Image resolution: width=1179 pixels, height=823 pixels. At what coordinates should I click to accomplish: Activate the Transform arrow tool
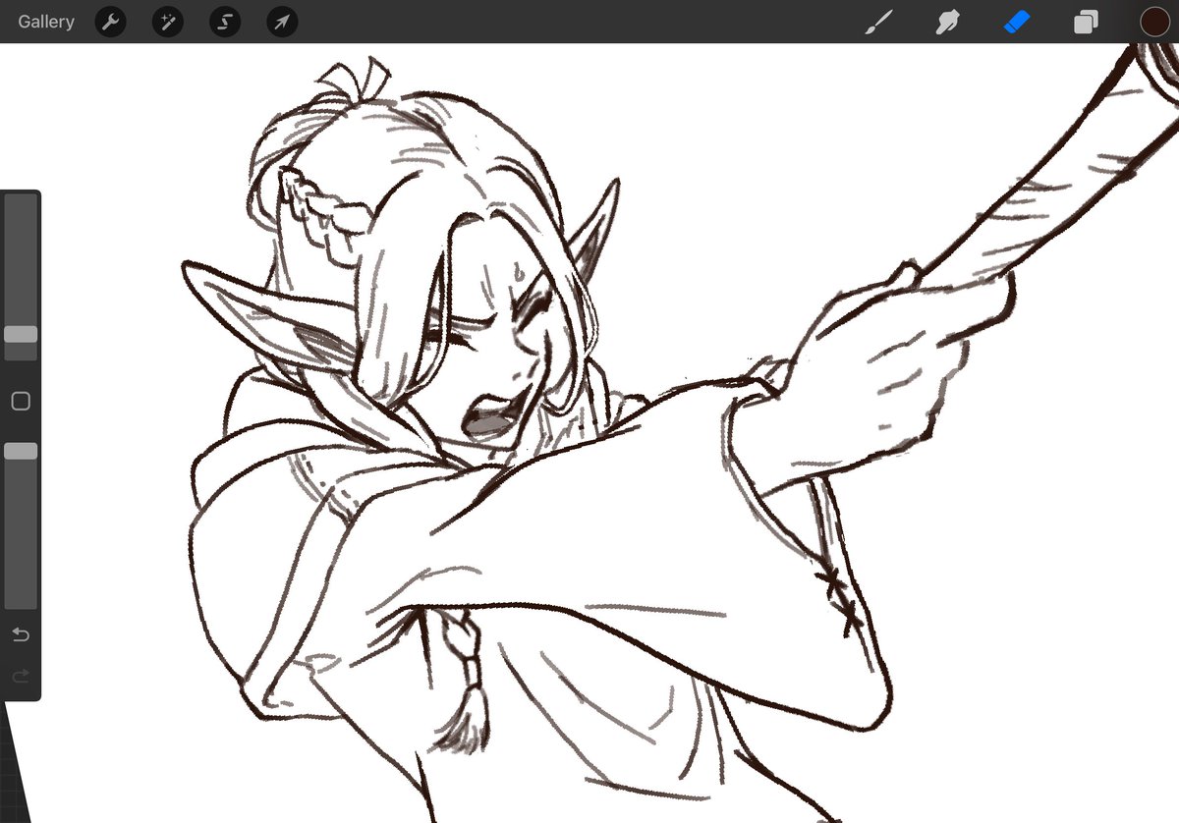pos(282,22)
